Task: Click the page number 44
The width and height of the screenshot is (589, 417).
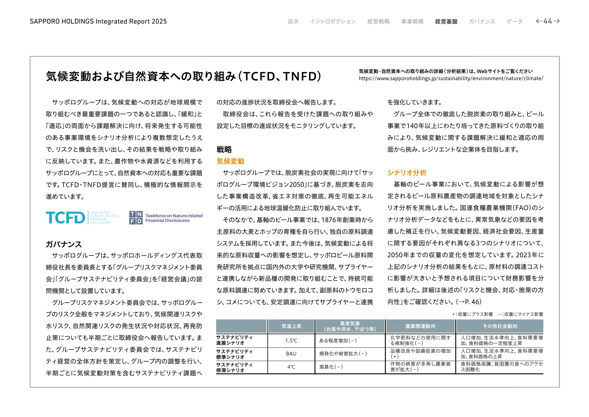Action: [547, 21]
